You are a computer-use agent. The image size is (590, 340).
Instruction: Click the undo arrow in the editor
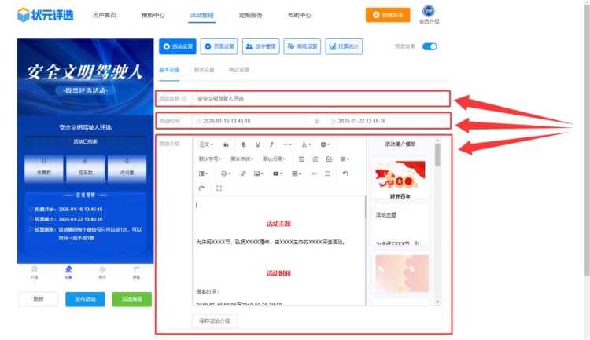click(345, 174)
